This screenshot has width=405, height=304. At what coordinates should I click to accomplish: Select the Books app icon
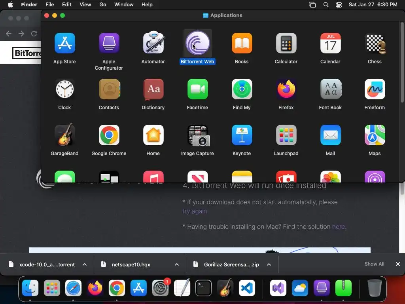tap(242, 43)
